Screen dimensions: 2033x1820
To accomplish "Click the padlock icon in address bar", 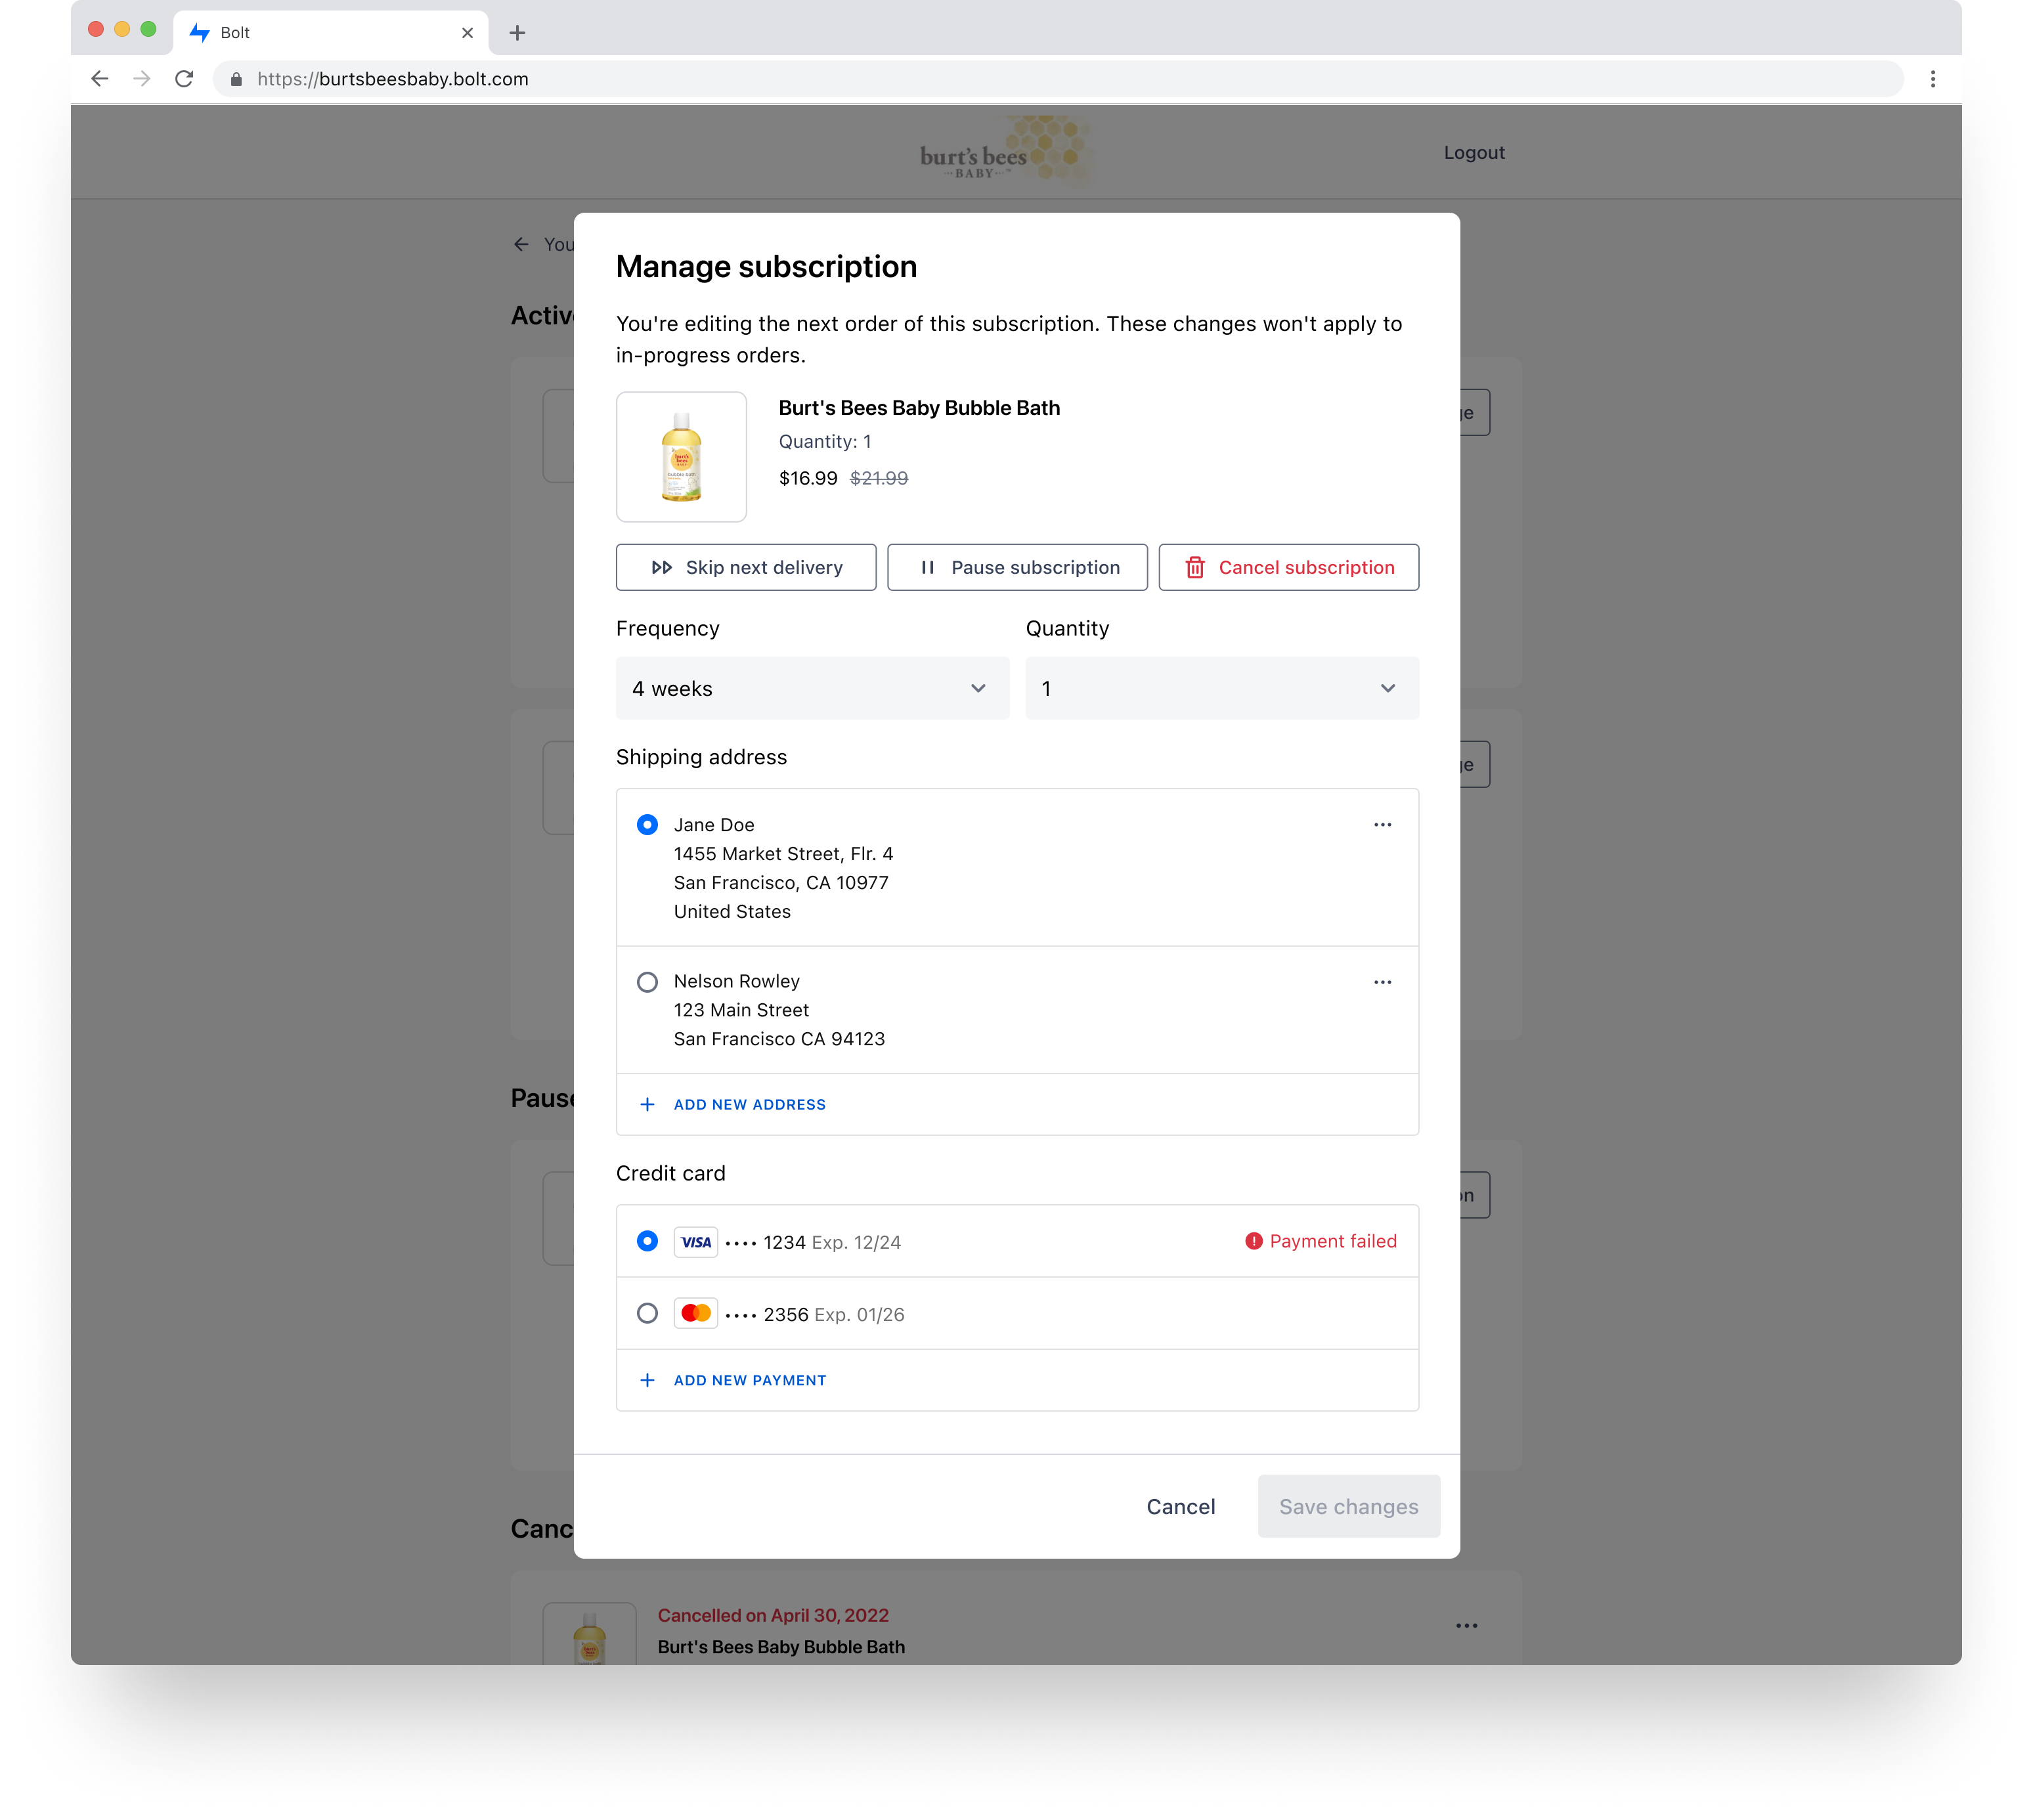I will click(x=236, y=79).
